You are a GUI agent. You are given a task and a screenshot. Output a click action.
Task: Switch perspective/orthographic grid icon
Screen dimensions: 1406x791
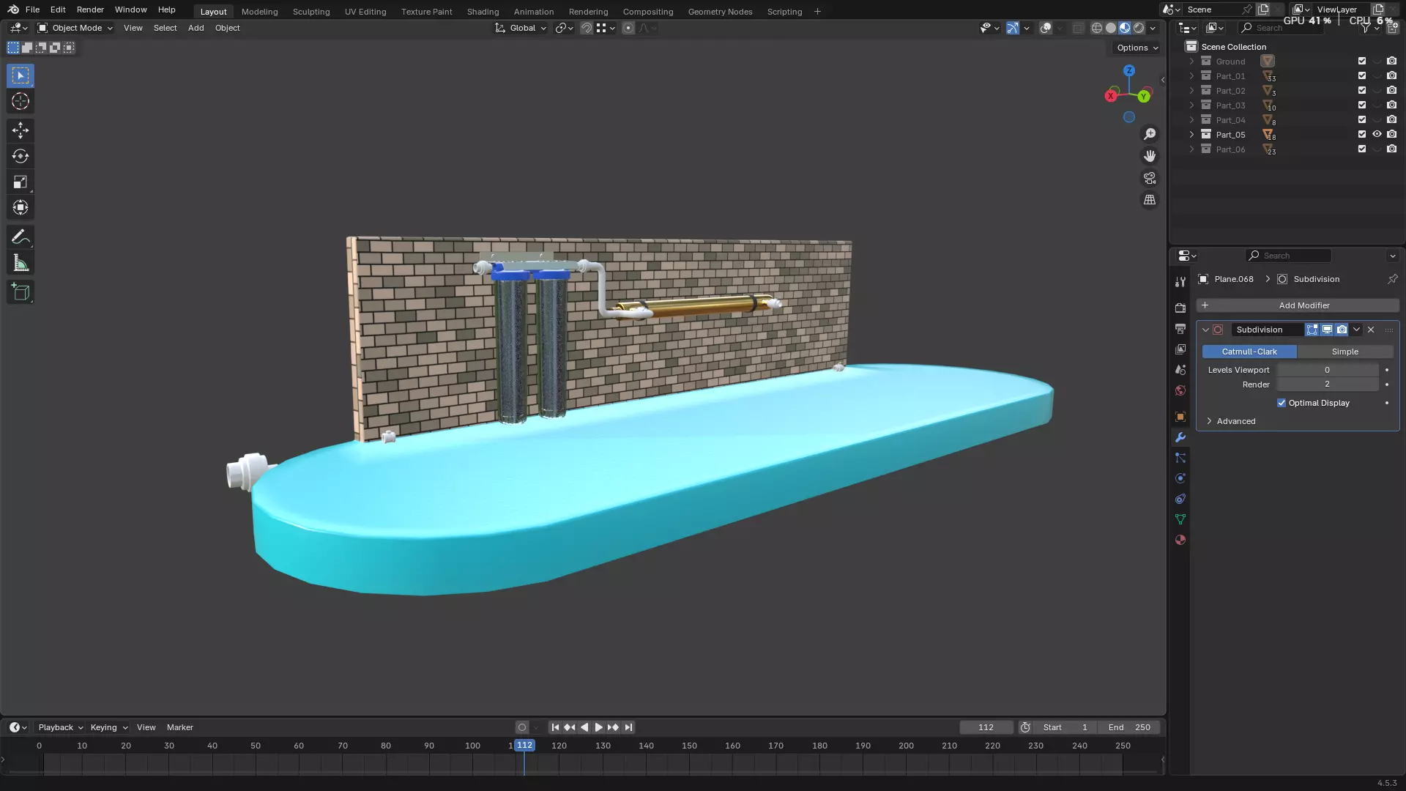coord(1150,200)
